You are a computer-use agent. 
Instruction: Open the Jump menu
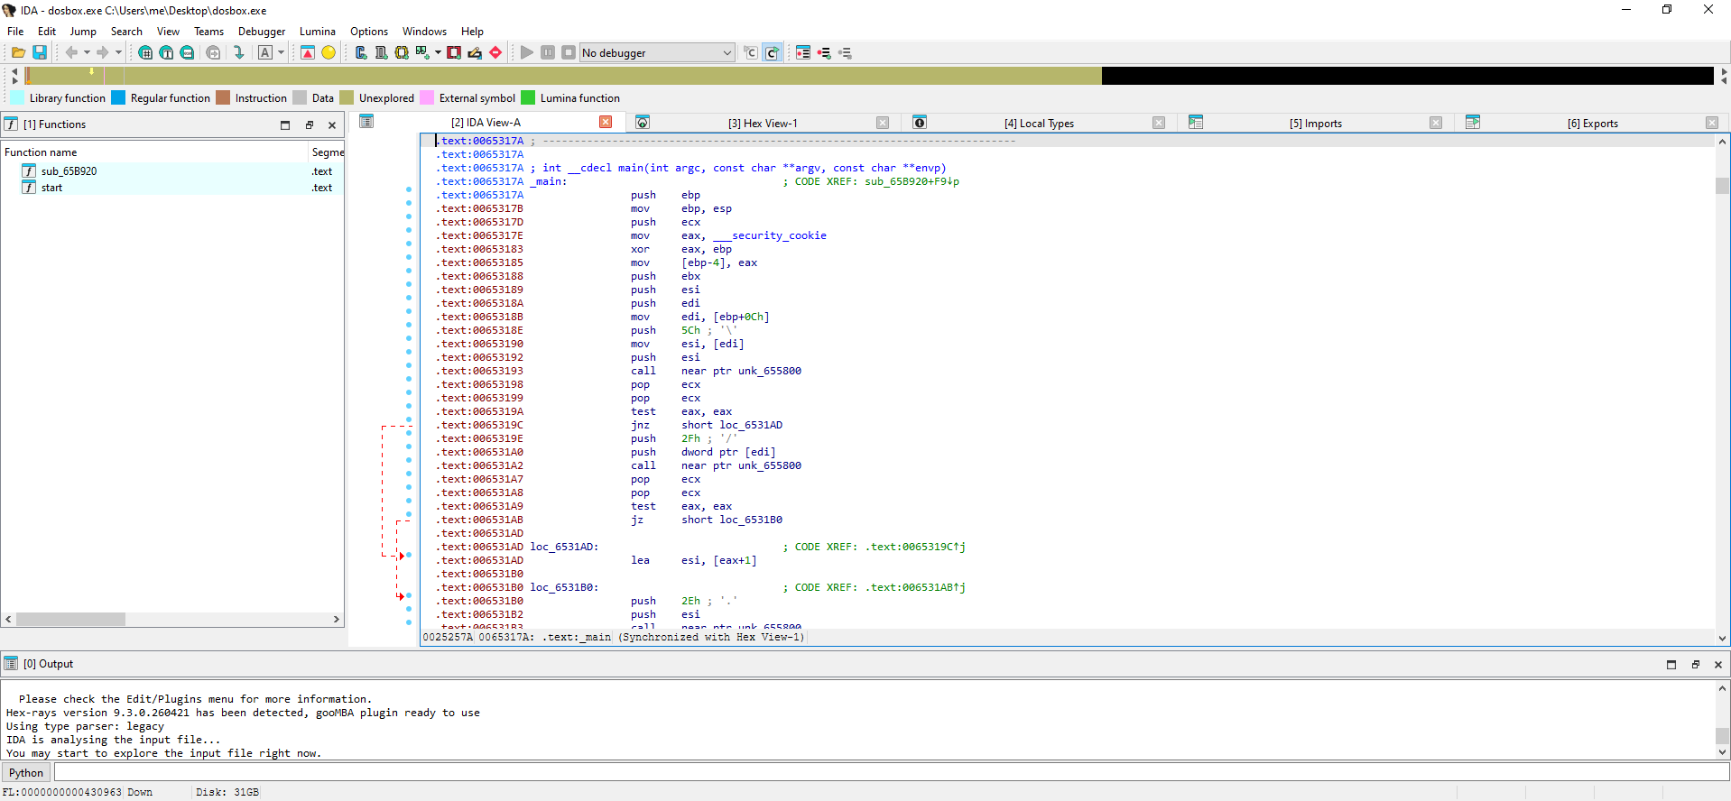pyautogui.click(x=83, y=31)
